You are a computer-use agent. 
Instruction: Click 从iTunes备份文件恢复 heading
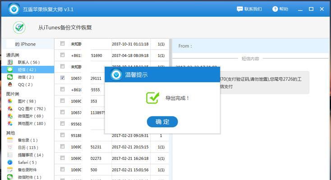point(65,27)
